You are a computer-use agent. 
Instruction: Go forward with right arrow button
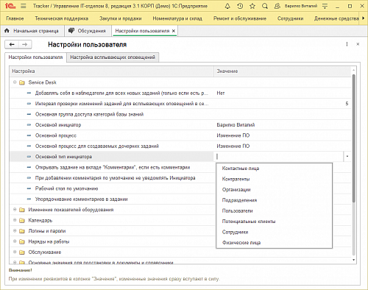coord(25,44)
